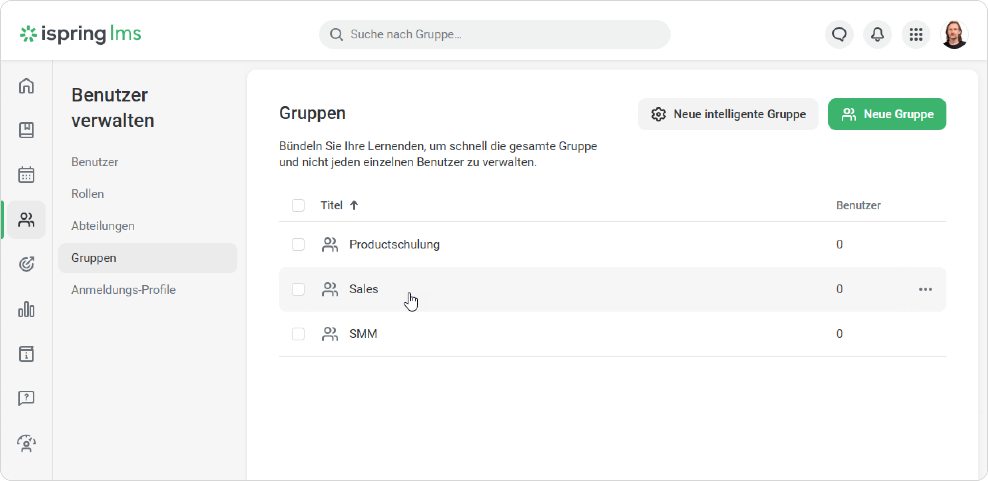Open the chat messages bubble icon
This screenshot has width=988, height=481.
point(839,34)
